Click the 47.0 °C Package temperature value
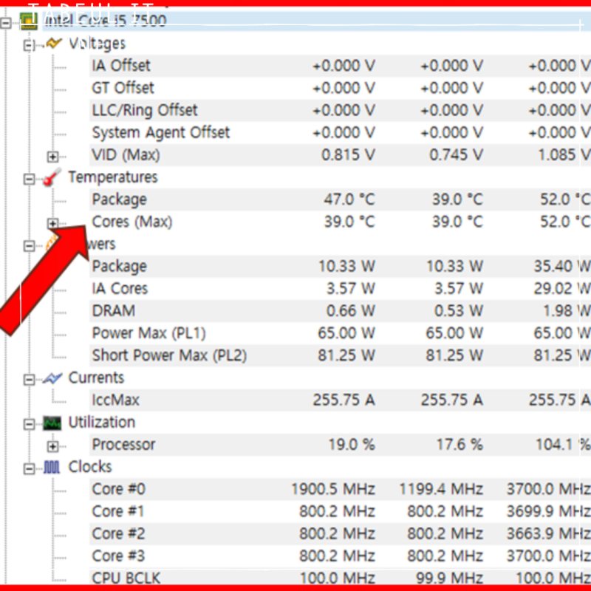 pos(349,199)
